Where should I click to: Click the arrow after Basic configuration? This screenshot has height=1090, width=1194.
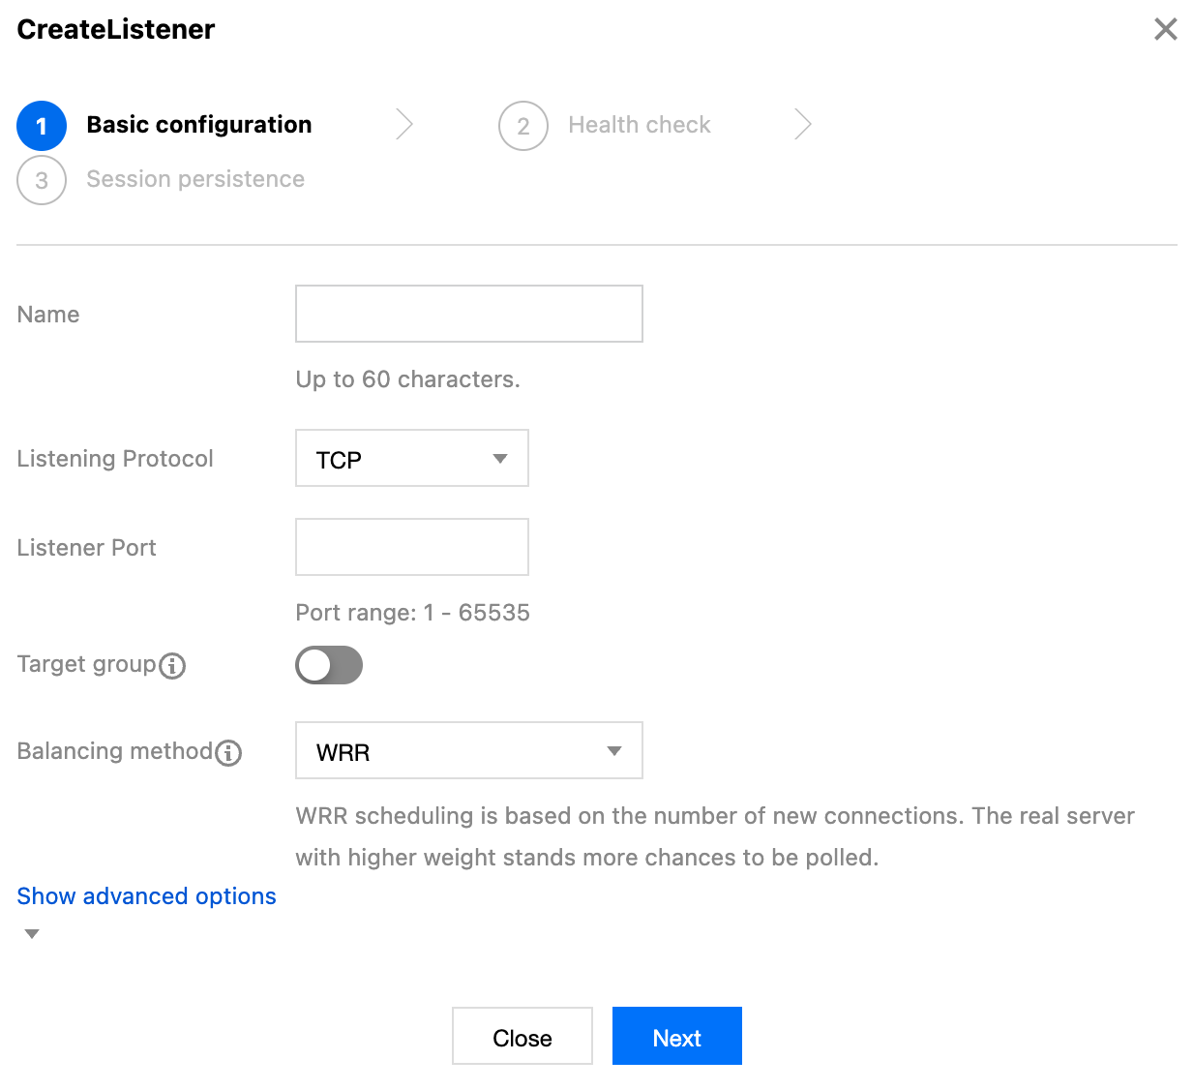click(404, 125)
